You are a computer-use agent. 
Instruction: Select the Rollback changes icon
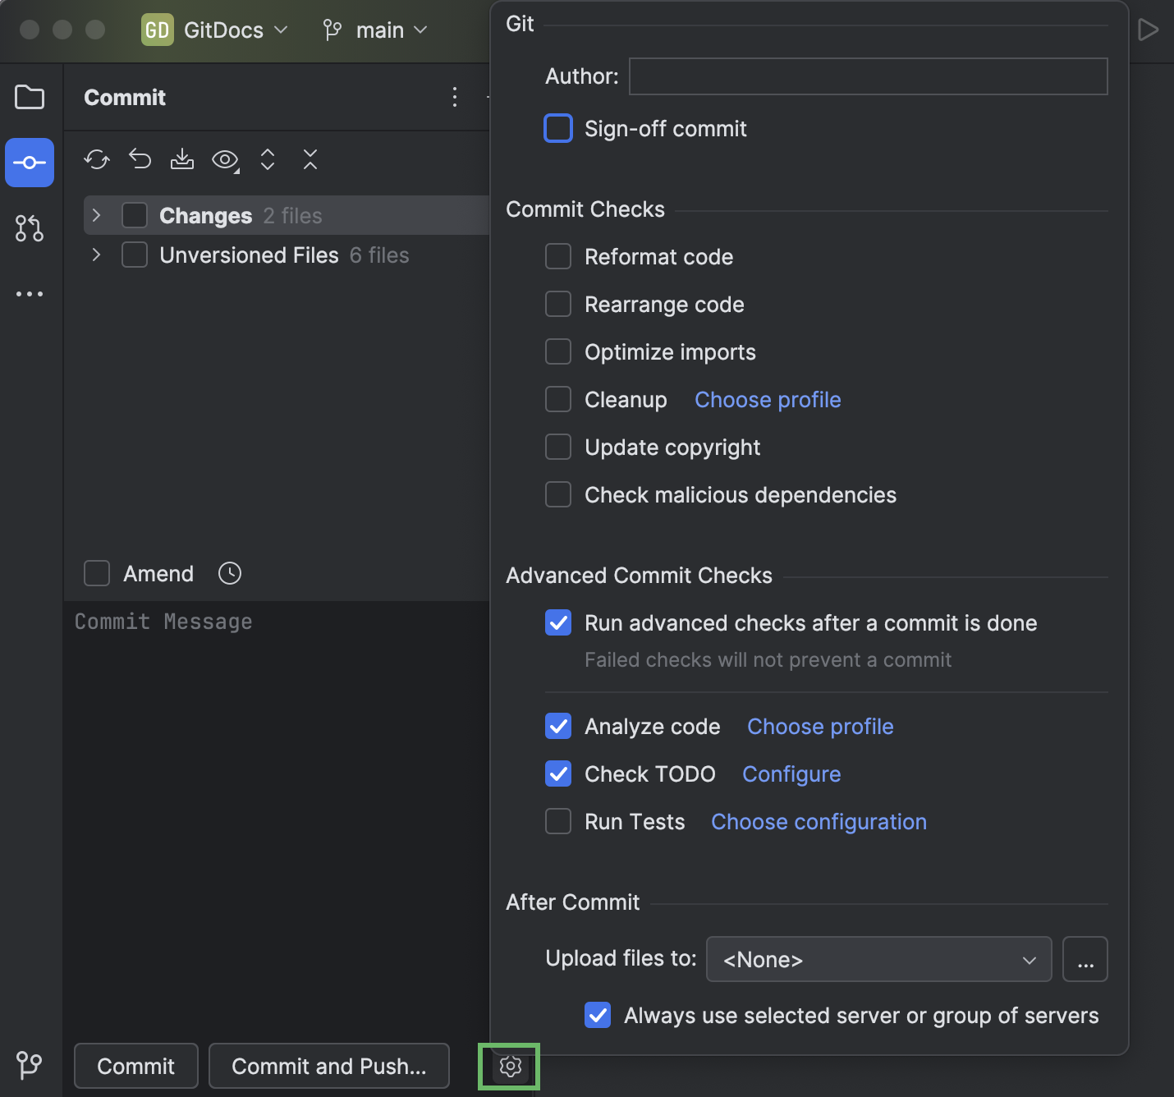click(140, 160)
